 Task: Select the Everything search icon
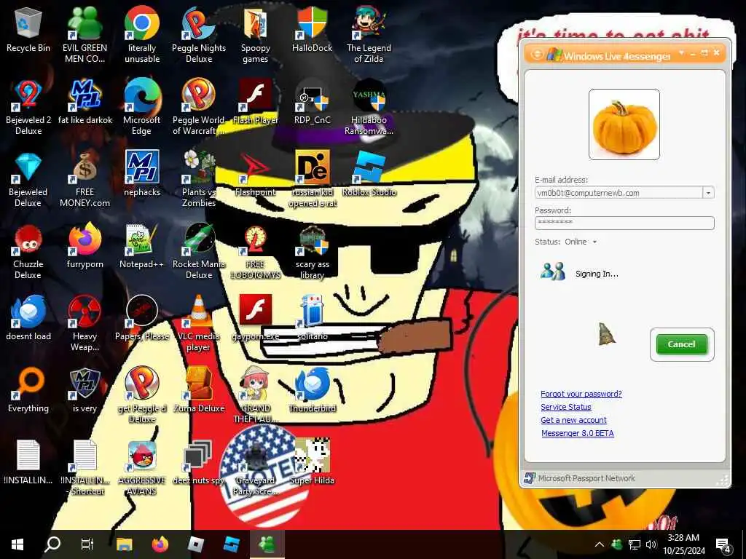point(28,391)
